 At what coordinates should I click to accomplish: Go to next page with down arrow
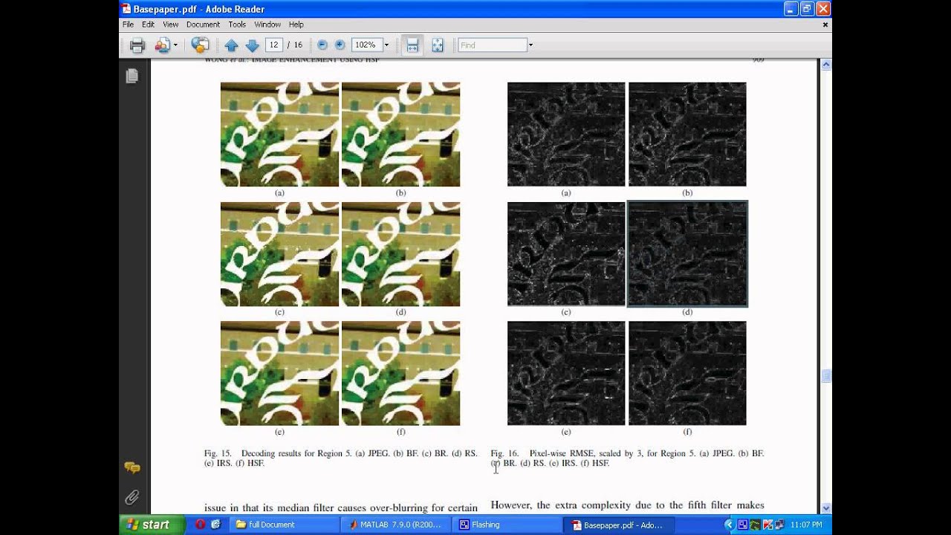pyautogui.click(x=252, y=45)
